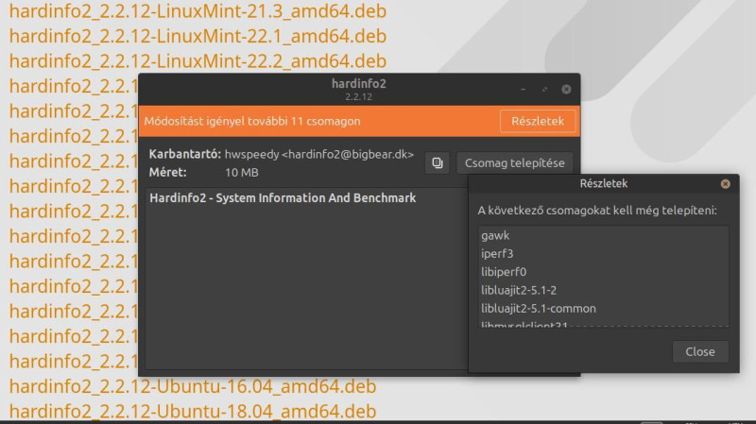Select iperf3 in the package list
756x424 pixels.
[x=603, y=253]
